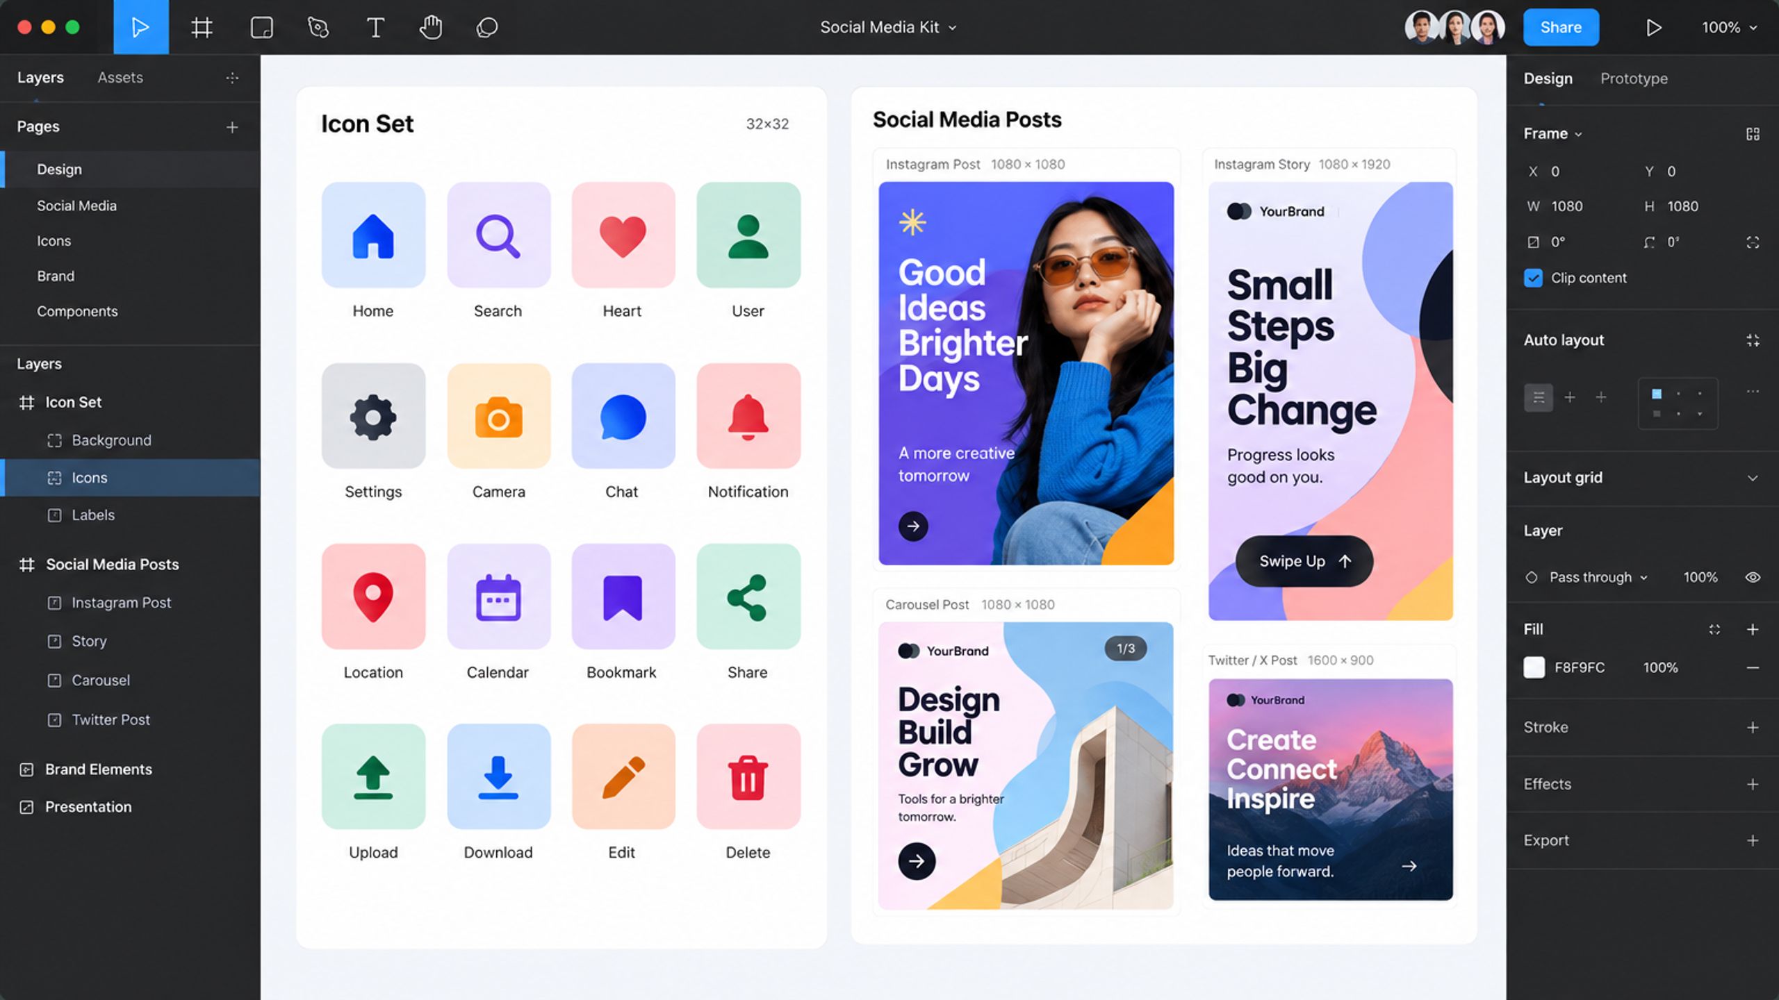1779x1000 pixels.
Task: Open the 100% zoom dropdown
Action: pos(1729,28)
